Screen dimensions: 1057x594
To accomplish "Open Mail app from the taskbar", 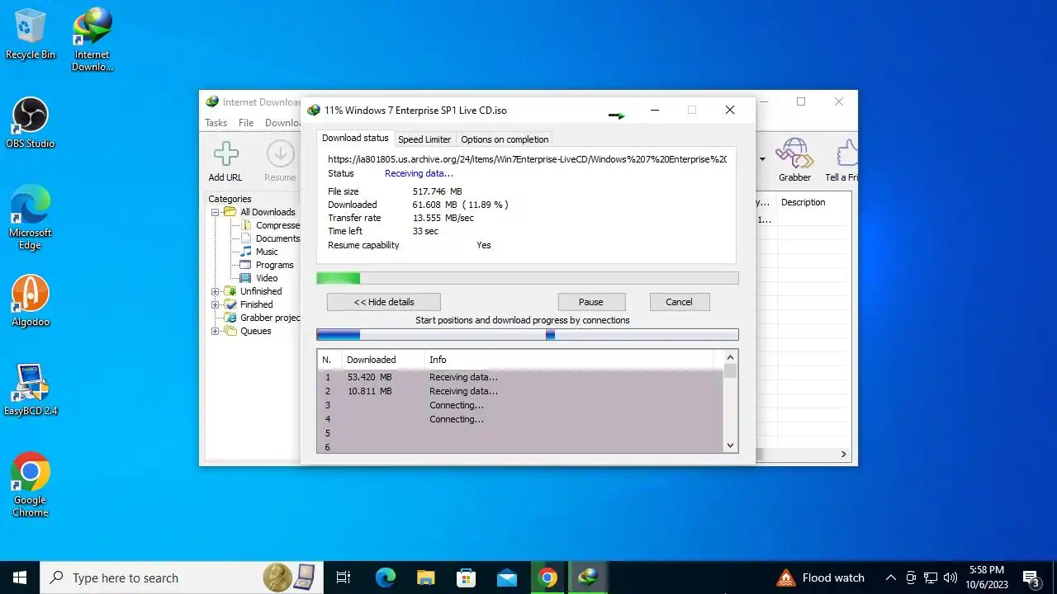I will (507, 577).
